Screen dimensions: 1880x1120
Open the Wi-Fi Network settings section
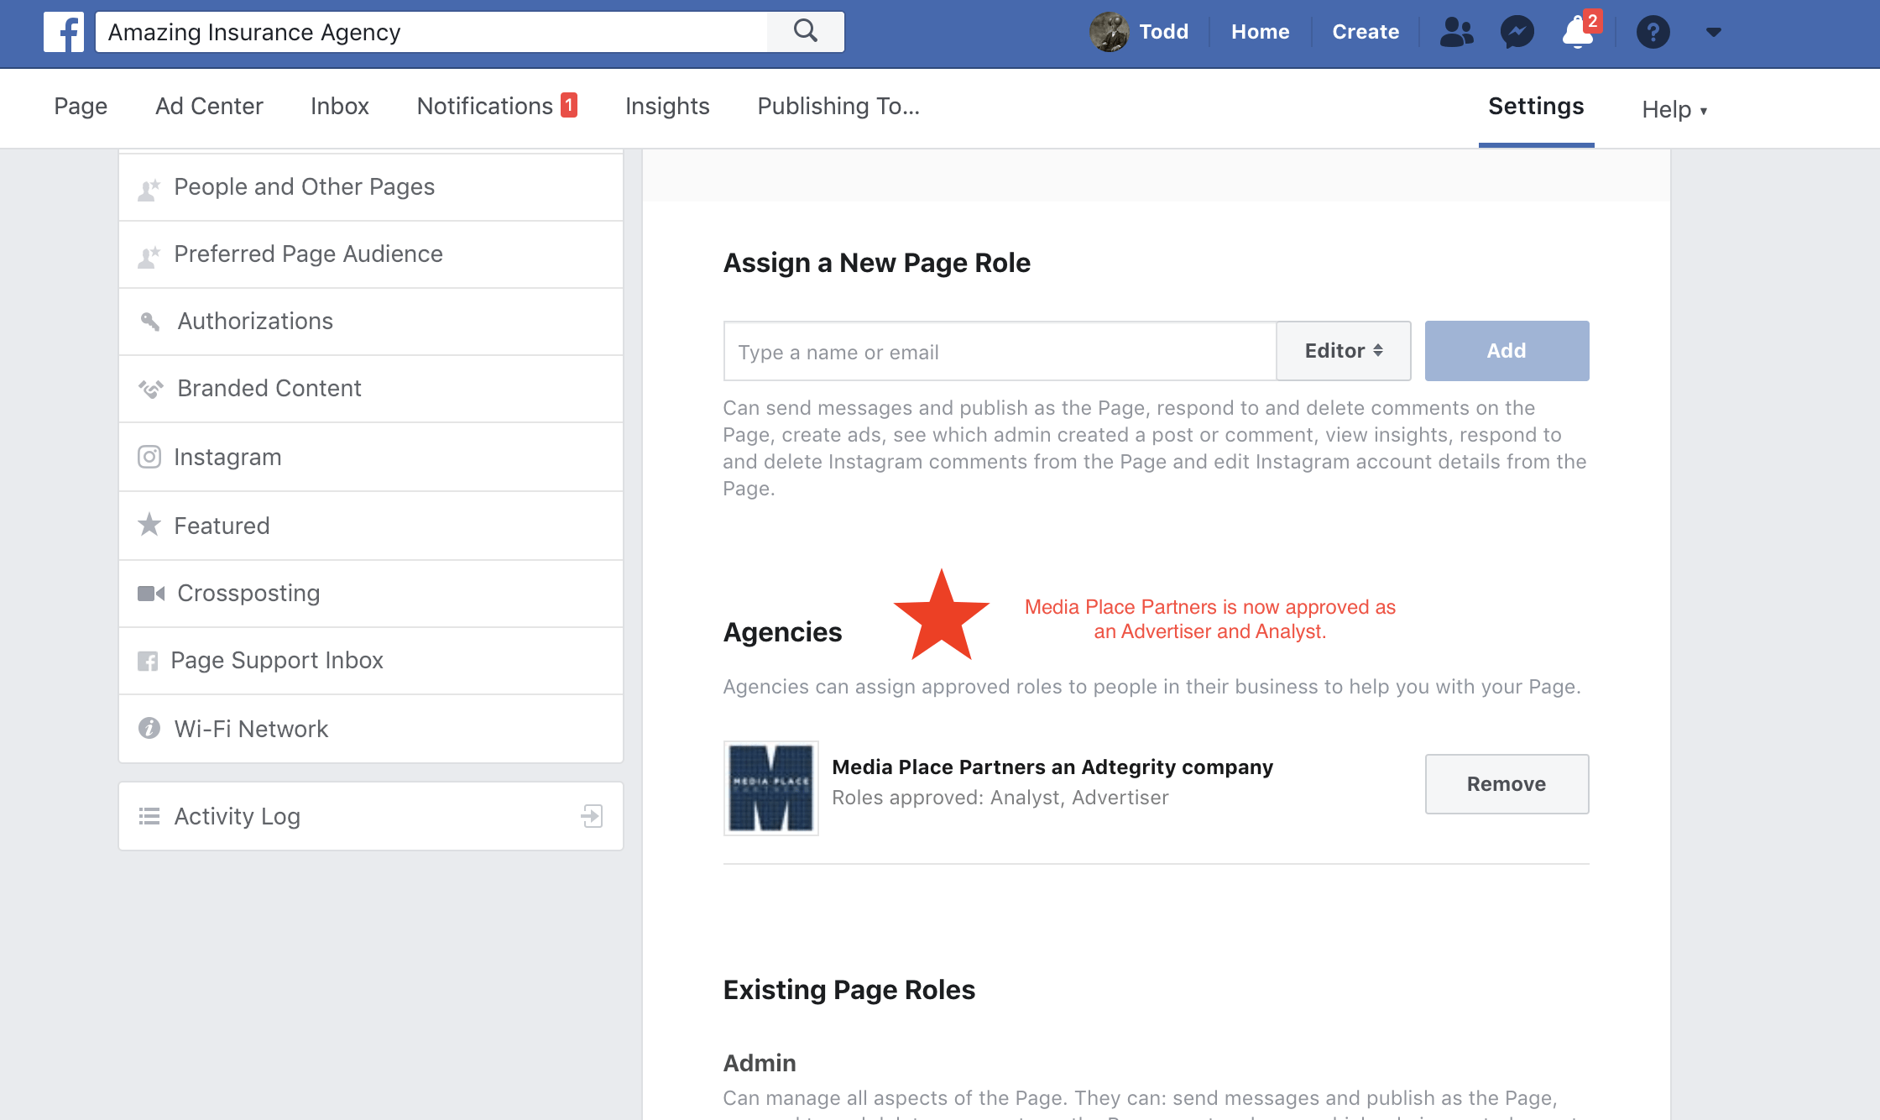coord(371,729)
